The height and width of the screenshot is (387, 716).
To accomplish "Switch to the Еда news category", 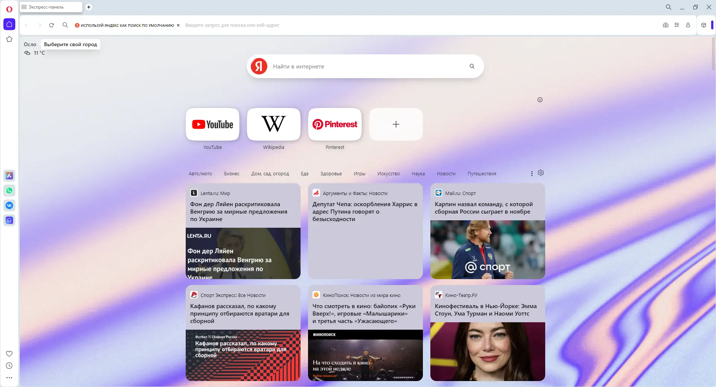I will pyautogui.click(x=305, y=174).
